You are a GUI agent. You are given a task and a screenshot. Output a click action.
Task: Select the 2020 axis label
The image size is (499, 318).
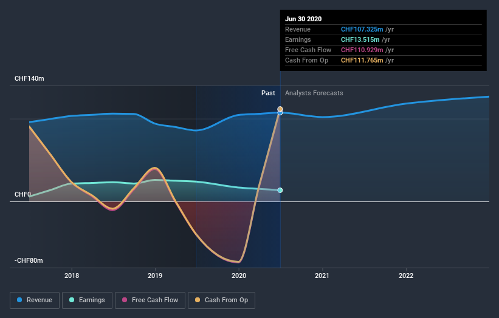(x=239, y=276)
